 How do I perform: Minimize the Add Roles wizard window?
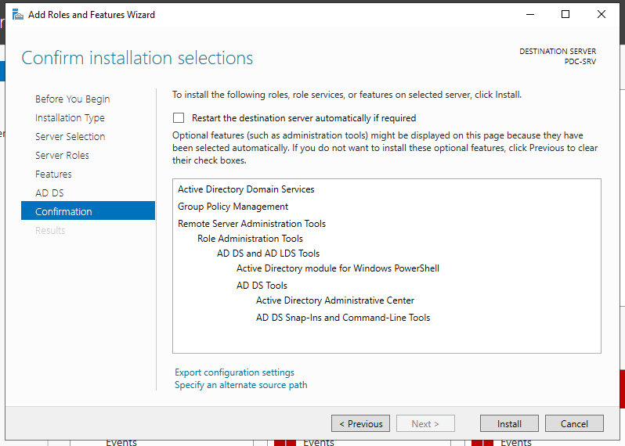click(530, 14)
